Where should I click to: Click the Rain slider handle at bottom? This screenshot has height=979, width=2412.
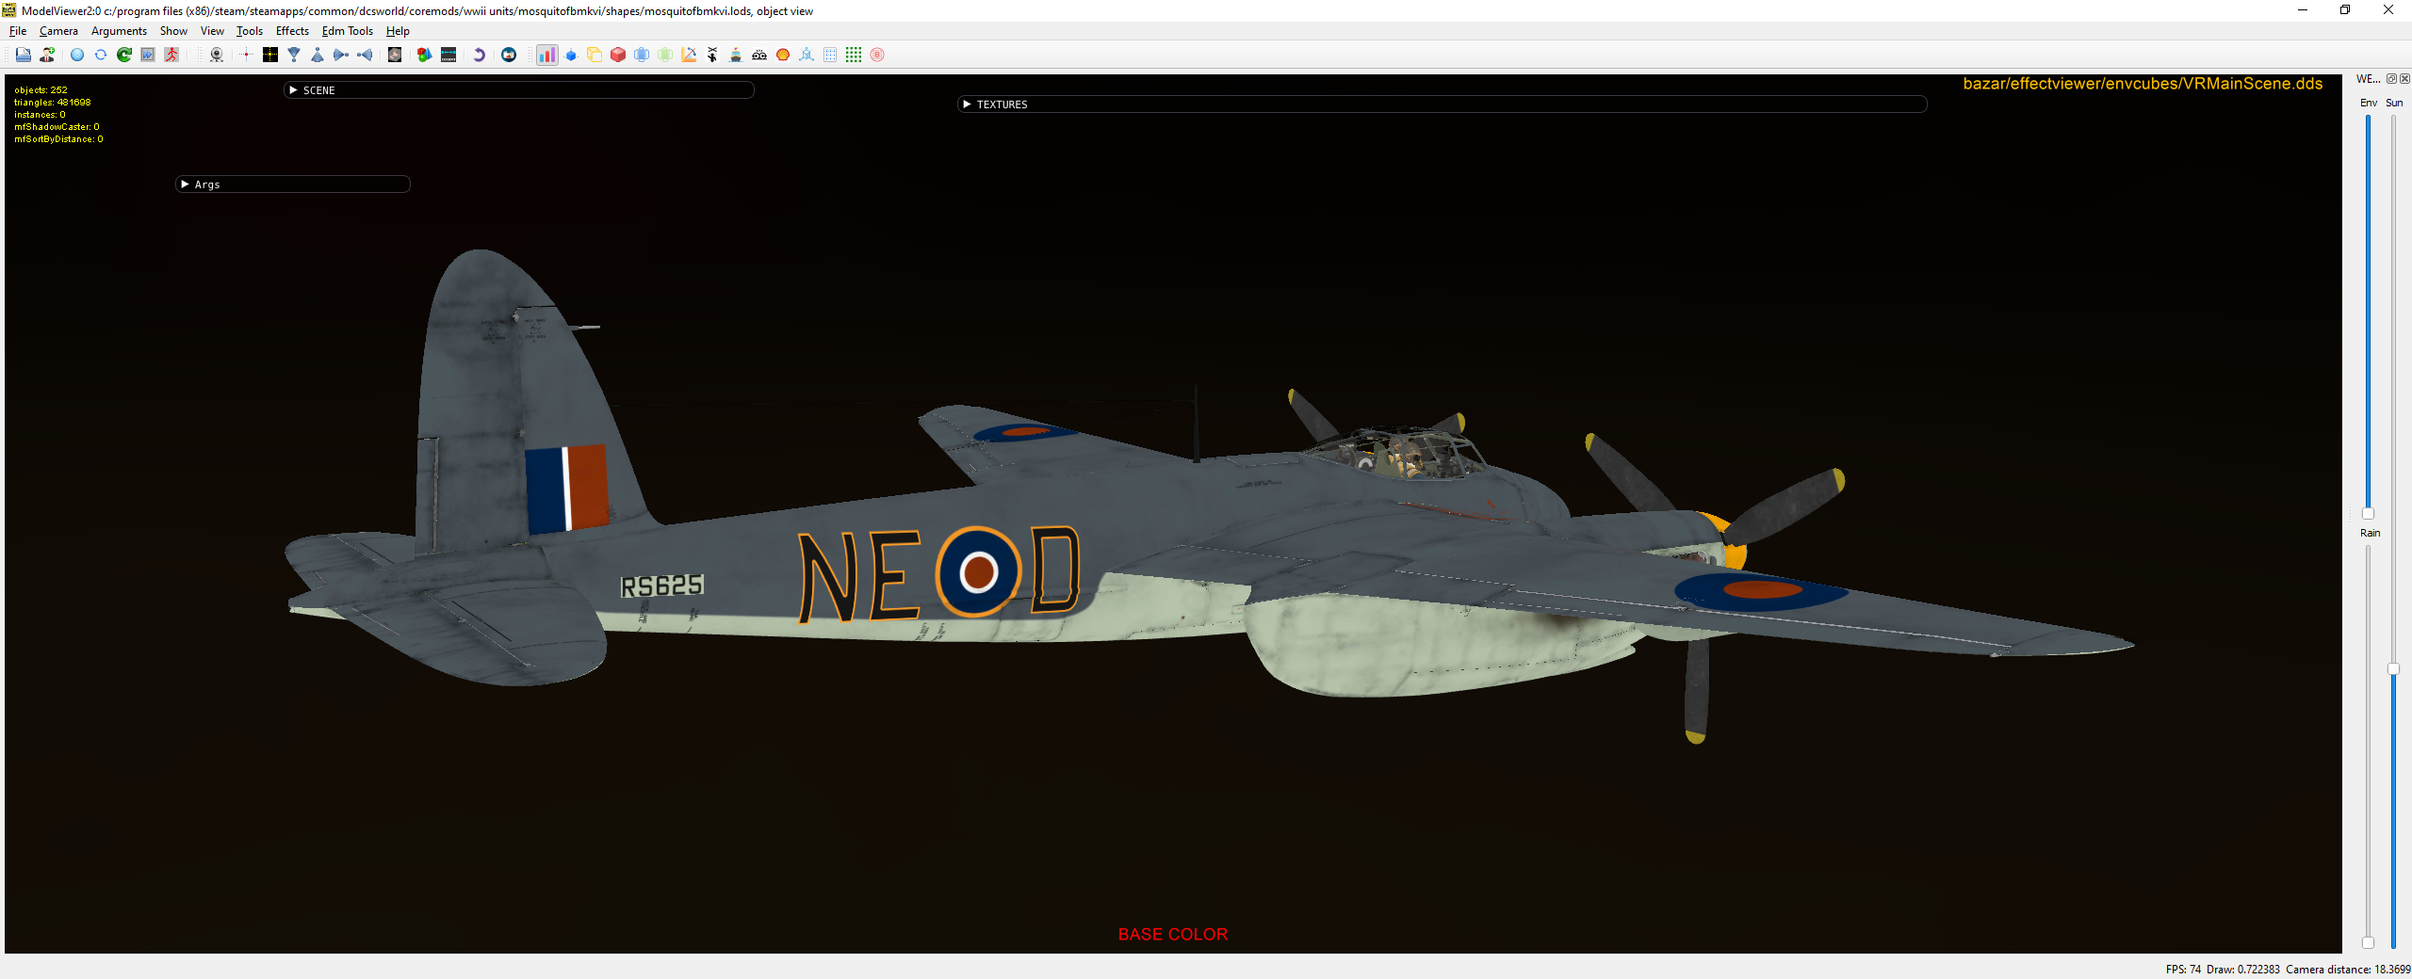tap(2368, 942)
